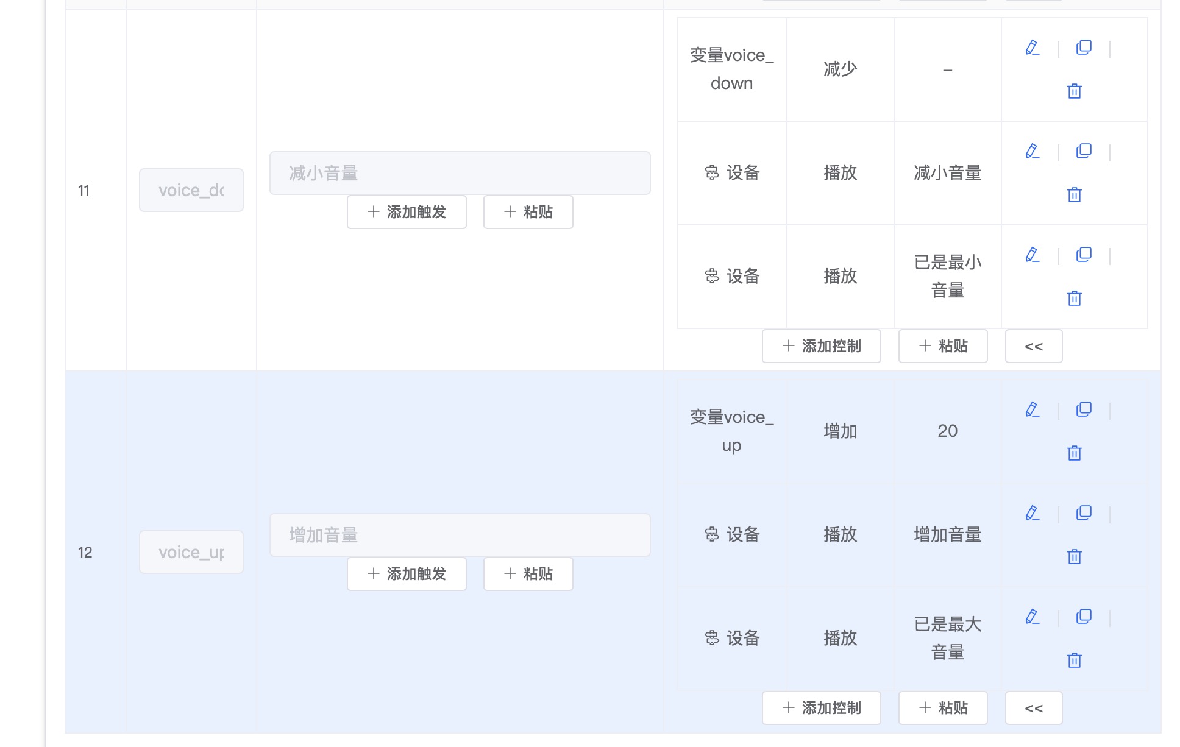1180x747 pixels.
Task: Copy the 变量voice_down control entry
Action: 1083,47
